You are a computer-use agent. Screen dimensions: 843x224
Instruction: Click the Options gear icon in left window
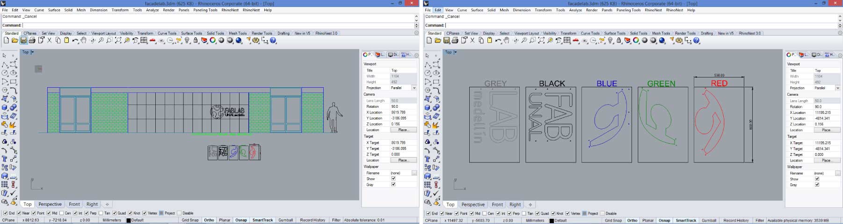[x=256, y=41]
